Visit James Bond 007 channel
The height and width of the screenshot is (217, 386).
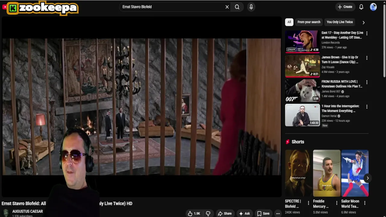point(331,91)
